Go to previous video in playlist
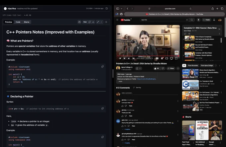Viewport: 226px width, 147px height. (x=120, y=58)
